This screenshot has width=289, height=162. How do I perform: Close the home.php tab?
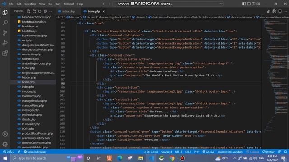103,11
